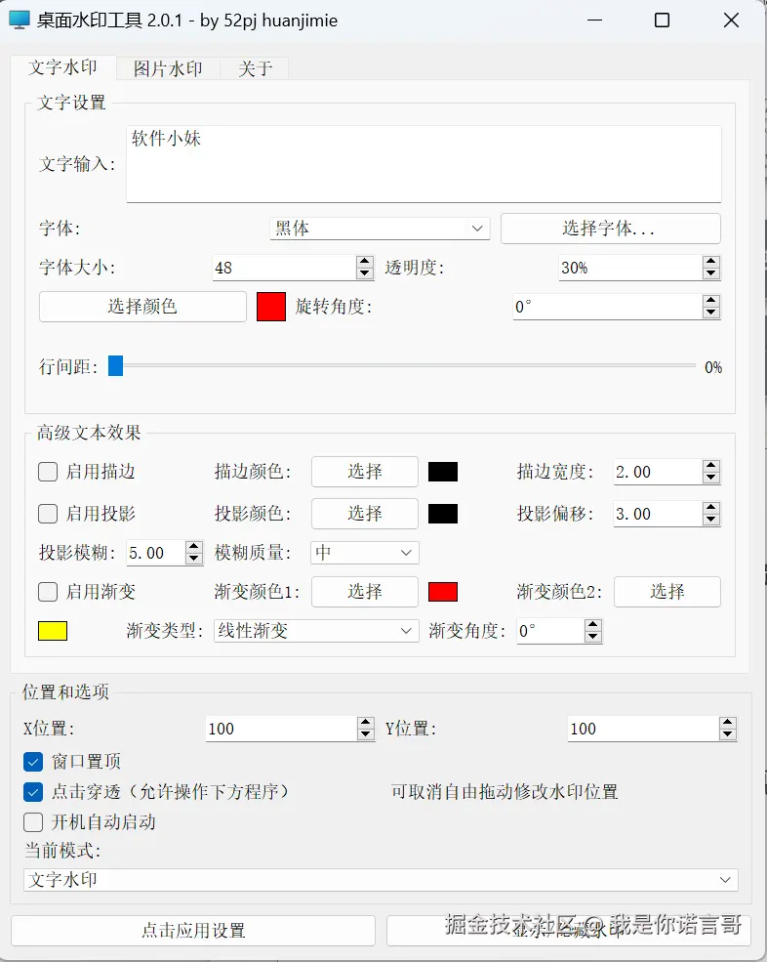Switch to the 图片水印 tab

tap(168, 69)
